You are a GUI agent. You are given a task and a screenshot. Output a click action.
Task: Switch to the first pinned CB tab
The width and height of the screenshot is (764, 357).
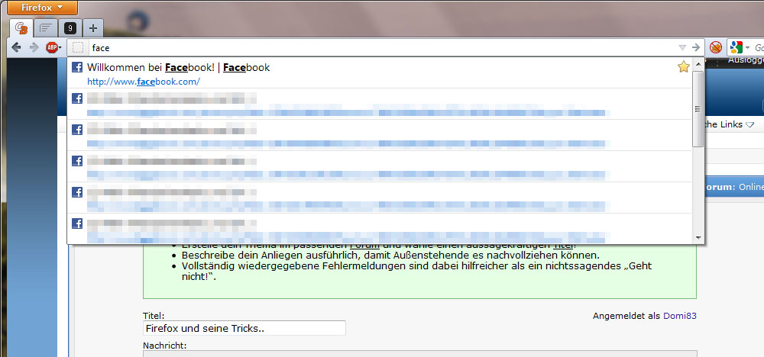(x=21, y=29)
